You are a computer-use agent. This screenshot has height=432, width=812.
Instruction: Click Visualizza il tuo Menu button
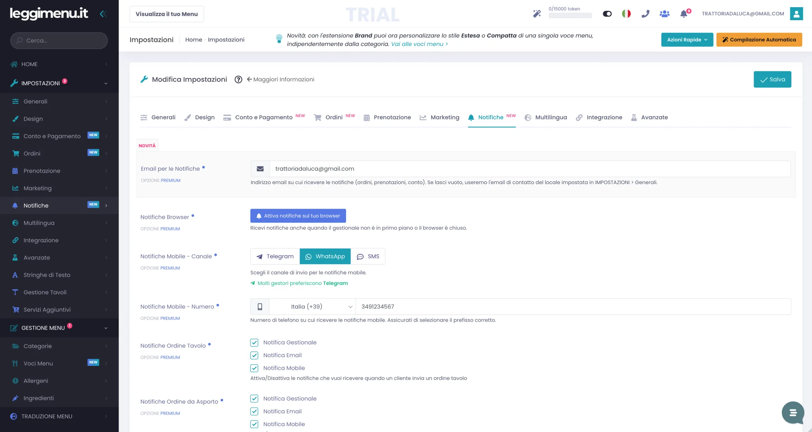point(167,14)
